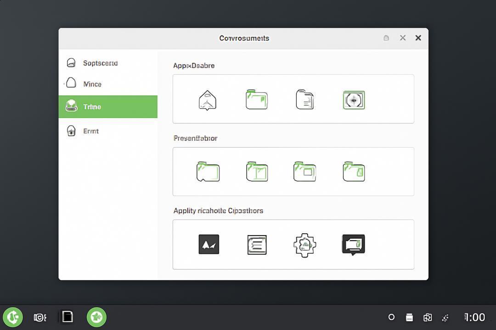Click the camera-like icon in taskbar
The height and width of the screenshot is (330, 496).
(40, 317)
